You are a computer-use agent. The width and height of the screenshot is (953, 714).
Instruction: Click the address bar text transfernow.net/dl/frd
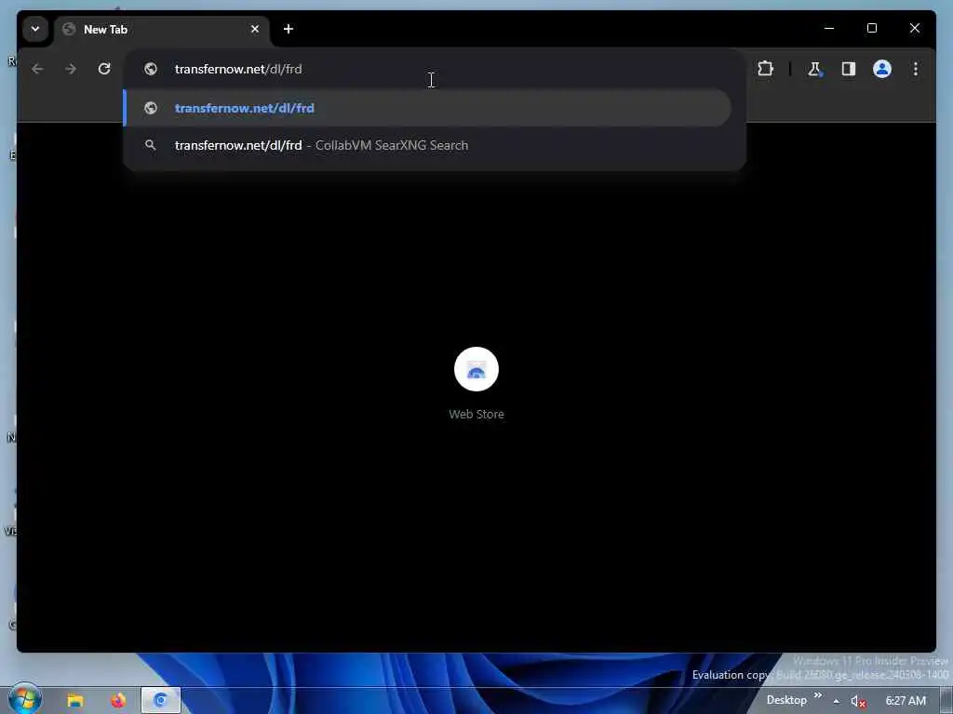coord(238,69)
